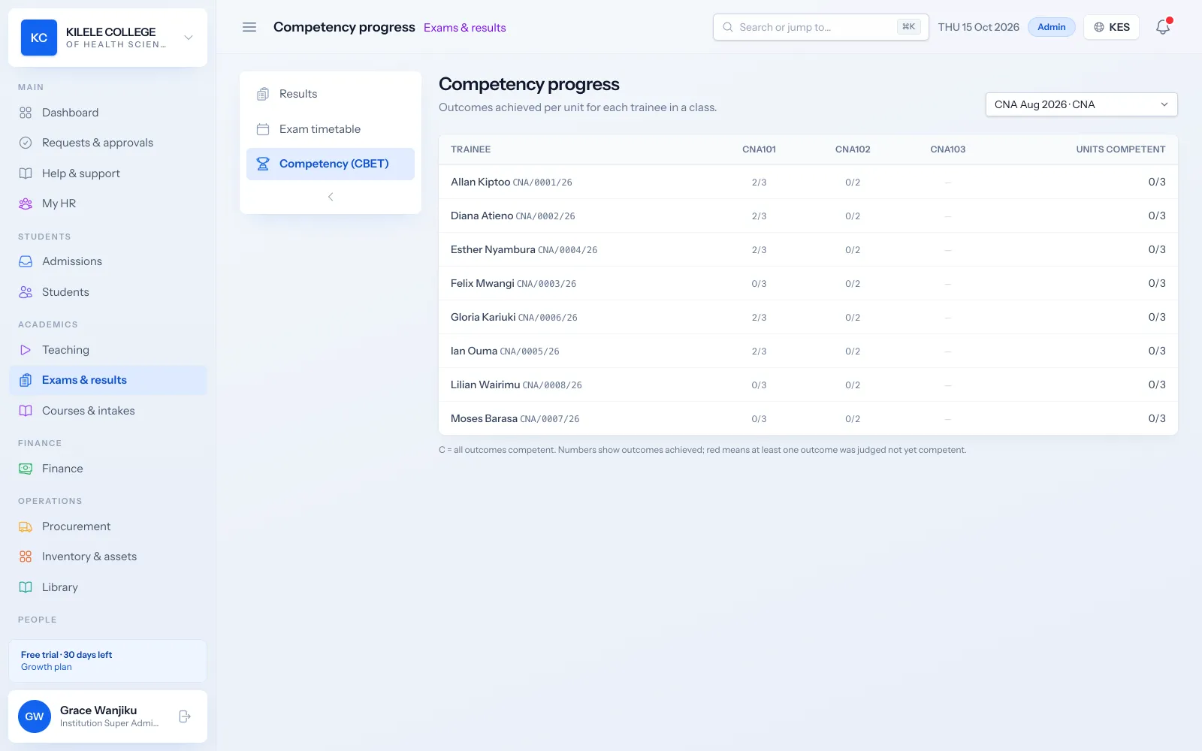Viewport: 1202px width, 751px height.
Task: Click the Procurement truck icon
Action: (26, 526)
